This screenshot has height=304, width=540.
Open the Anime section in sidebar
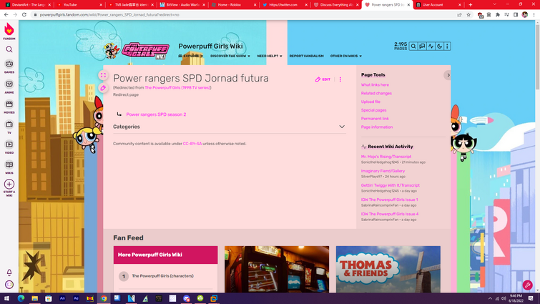coord(9,87)
